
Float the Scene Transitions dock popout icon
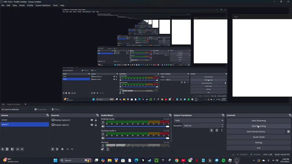click(223, 115)
